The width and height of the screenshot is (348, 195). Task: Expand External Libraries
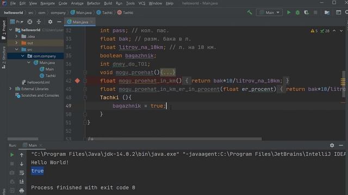pyautogui.click(x=10, y=89)
